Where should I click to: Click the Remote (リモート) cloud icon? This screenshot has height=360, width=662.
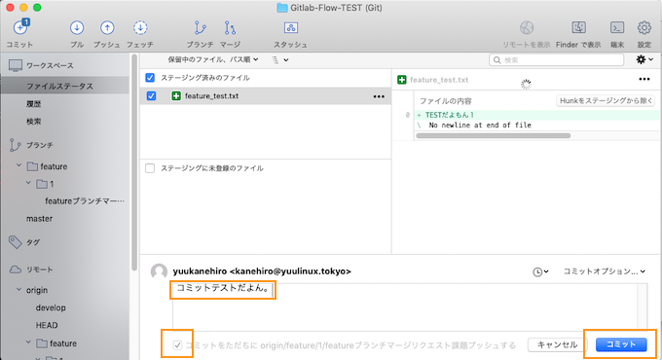click(16, 270)
